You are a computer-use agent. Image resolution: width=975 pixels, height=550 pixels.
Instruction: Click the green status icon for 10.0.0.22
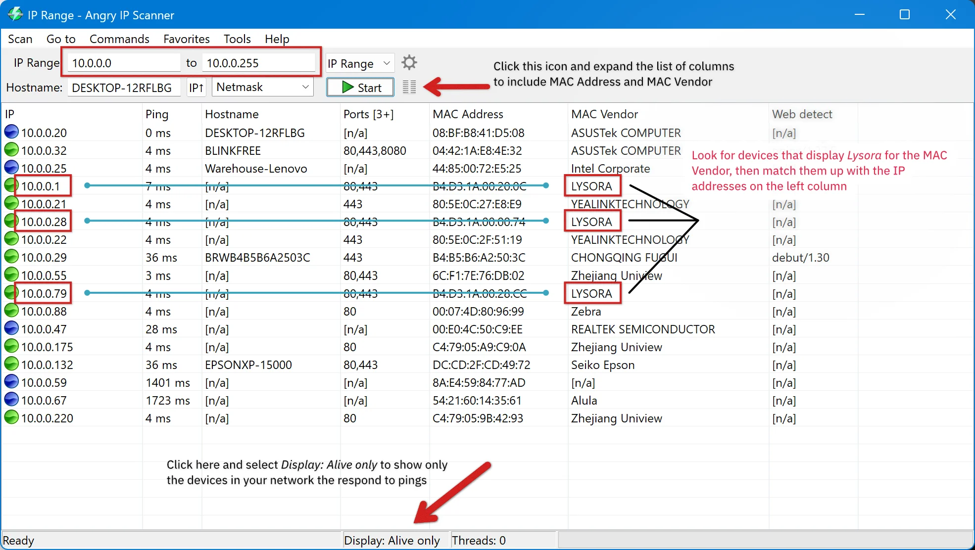11,239
